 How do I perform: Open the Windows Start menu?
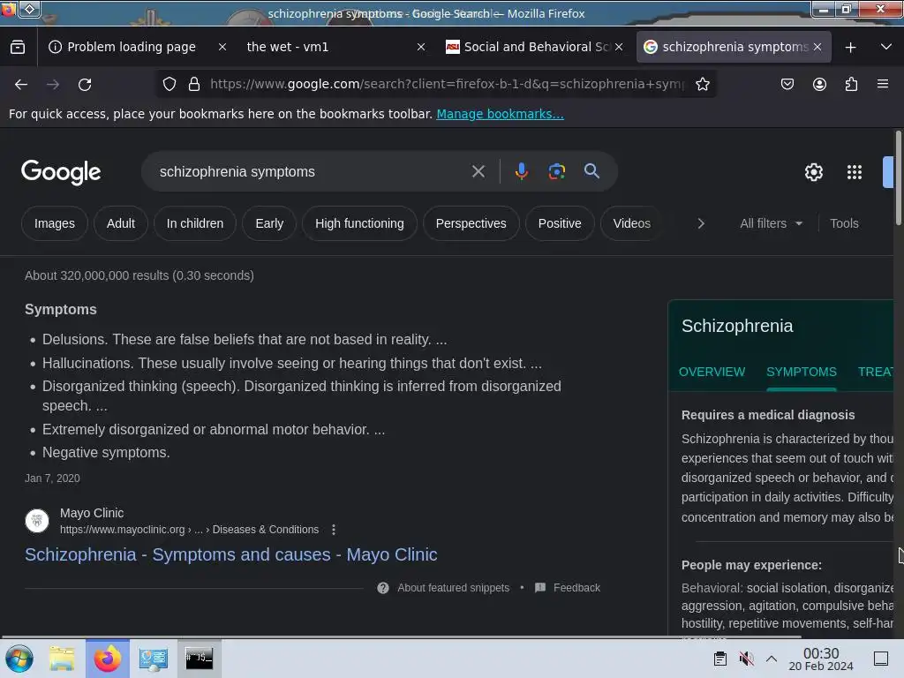click(19, 659)
